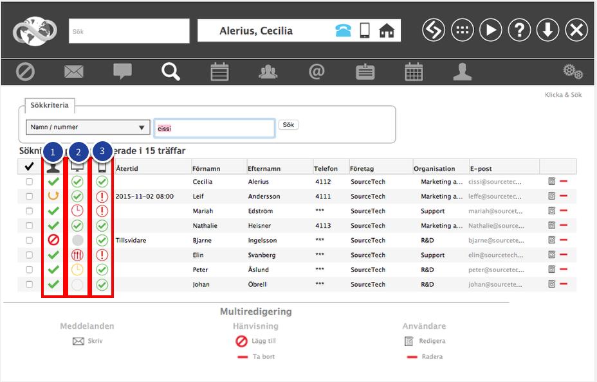Tick the checkbox for Nathalie Heisner
The image size is (597, 382).
30,225
